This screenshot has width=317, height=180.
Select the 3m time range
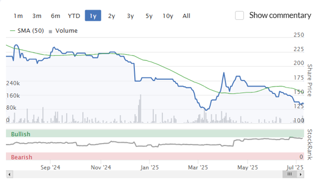(x=37, y=16)
